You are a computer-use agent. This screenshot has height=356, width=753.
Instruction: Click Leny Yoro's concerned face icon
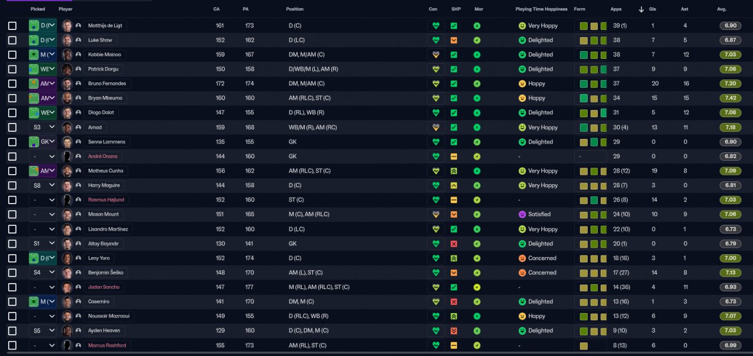[522, 258]
